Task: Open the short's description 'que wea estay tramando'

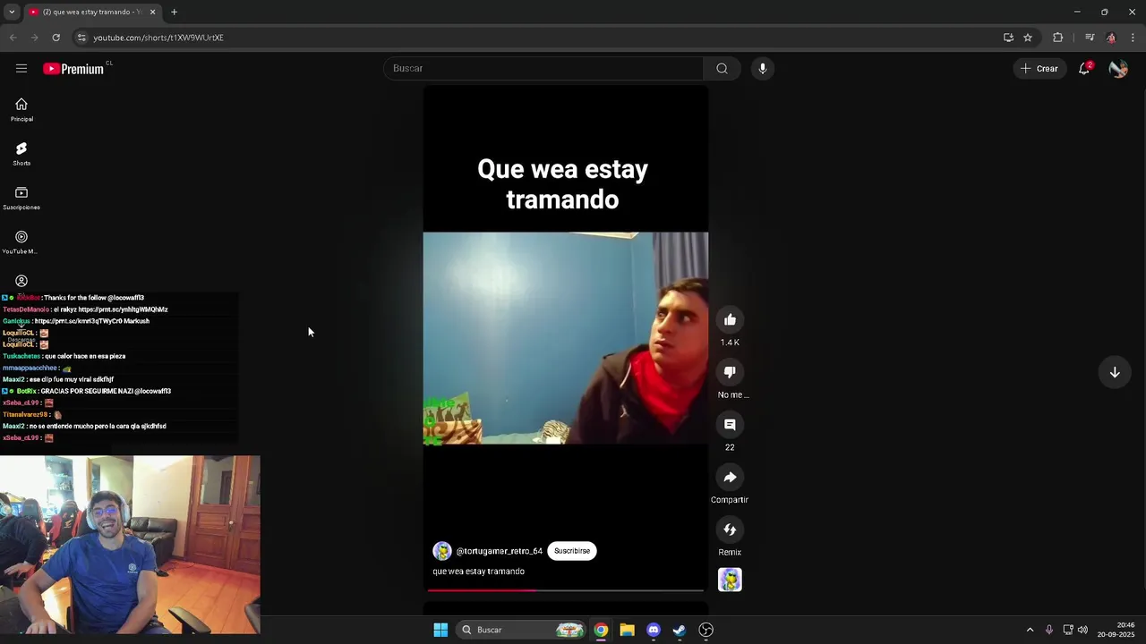Action: (478, 572)
